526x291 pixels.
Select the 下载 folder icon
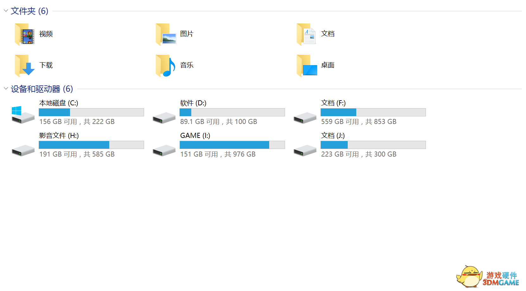[x=24, y=65]
